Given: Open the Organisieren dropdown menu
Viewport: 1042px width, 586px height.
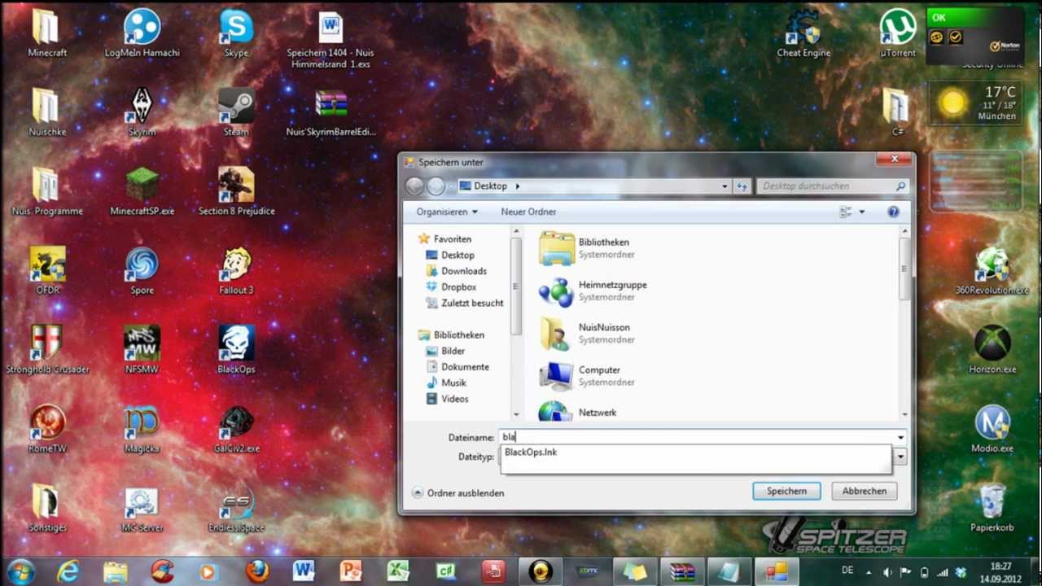Looking at the screenshot, I should [x=447, y=212].
